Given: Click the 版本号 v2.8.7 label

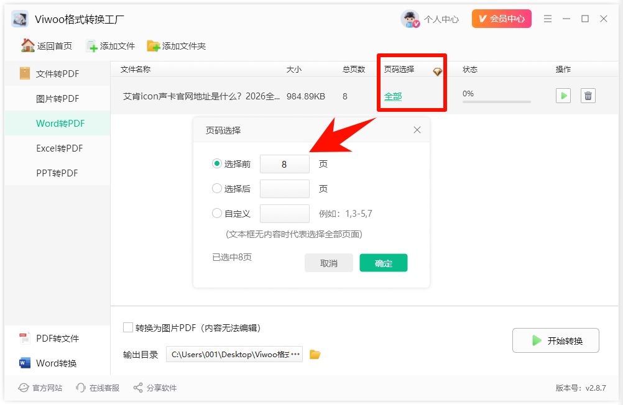Looking at the screenshot, I should pos(581,388).
